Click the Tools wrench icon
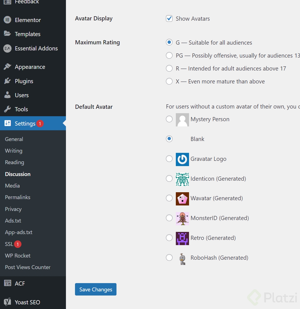The height and width of the screenshot is (309, 300). coord(8,109)
